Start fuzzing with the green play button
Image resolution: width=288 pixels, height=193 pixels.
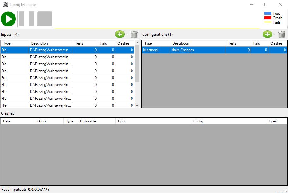8,19
